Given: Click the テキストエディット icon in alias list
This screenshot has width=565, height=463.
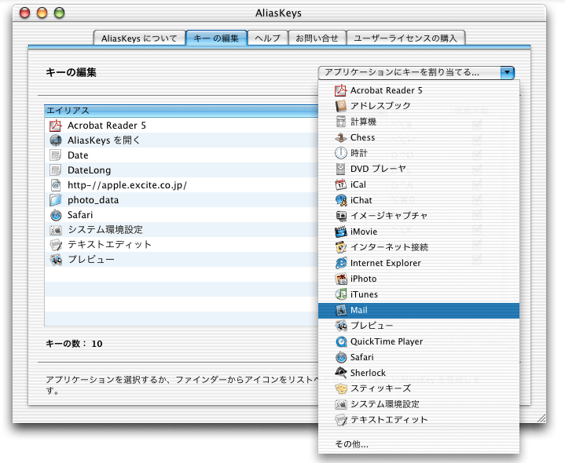Looking at the screenshot, I should [x=56, y=245].
